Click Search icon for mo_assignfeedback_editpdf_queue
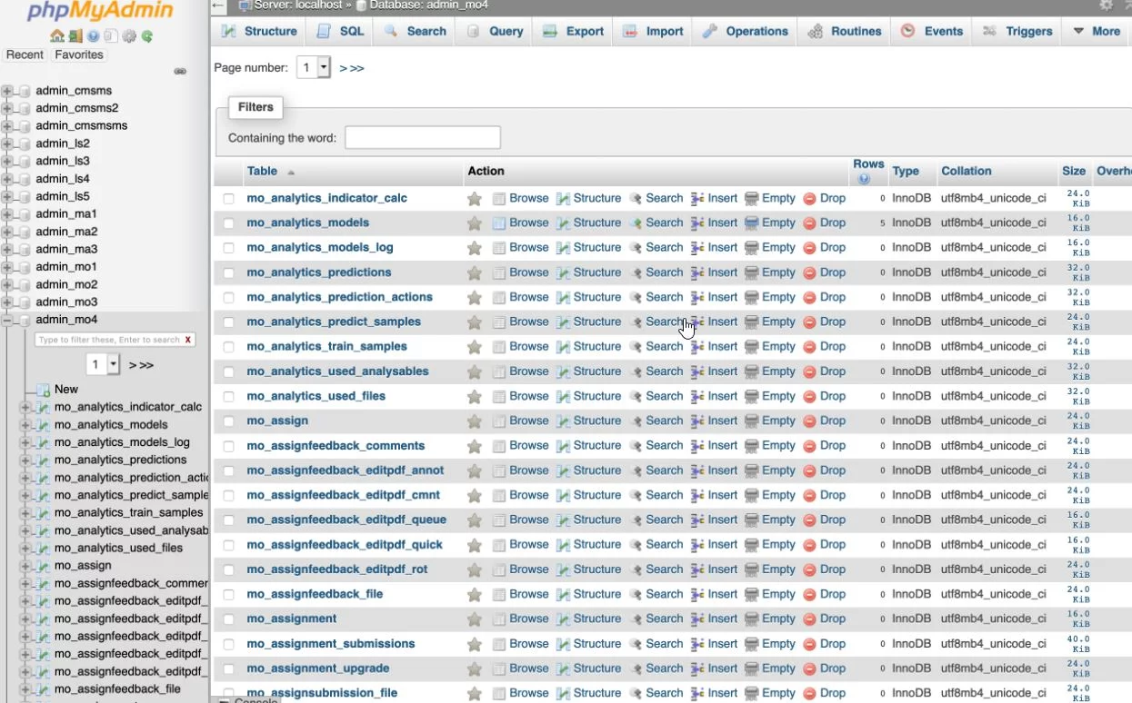Image resolution: width=1132 pixels, height=703 pixels. coord(636,520)
